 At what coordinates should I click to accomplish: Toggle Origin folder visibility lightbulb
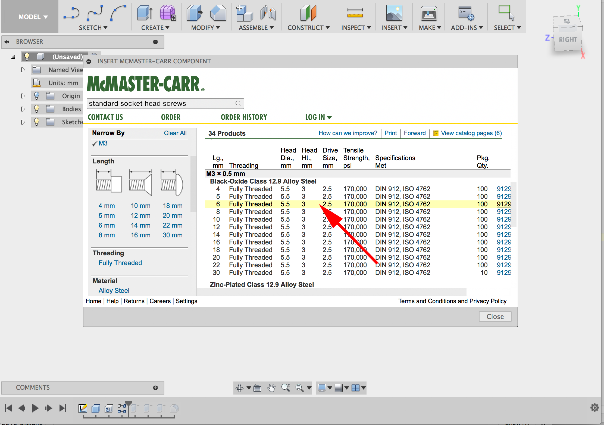(36, 96)
